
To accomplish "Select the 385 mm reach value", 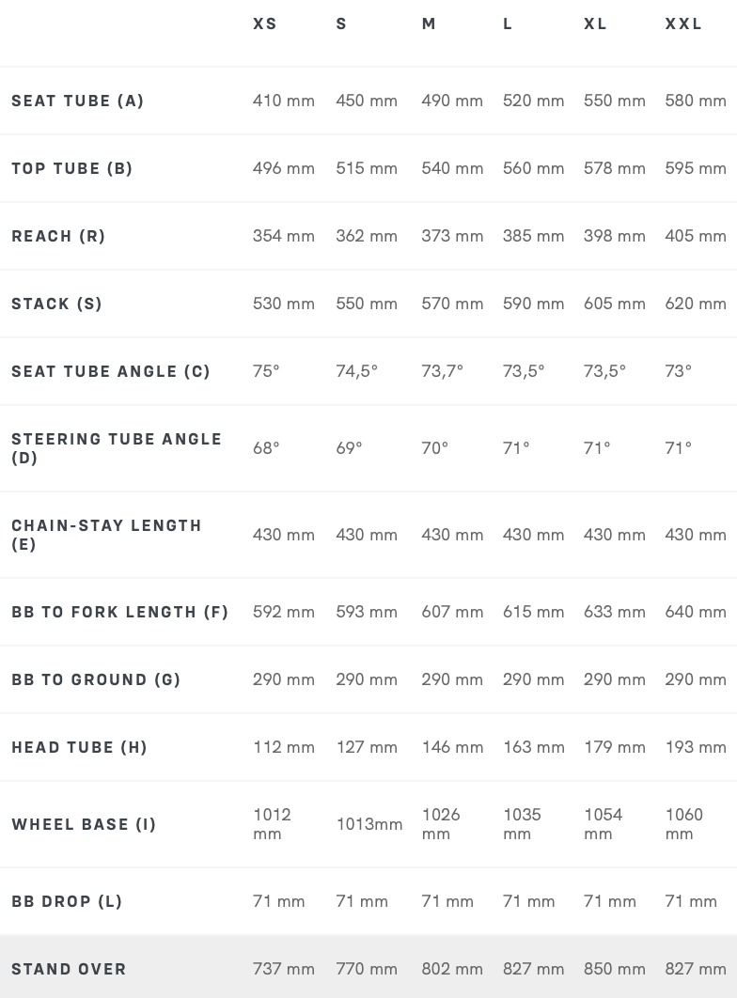I will [533, 236].
